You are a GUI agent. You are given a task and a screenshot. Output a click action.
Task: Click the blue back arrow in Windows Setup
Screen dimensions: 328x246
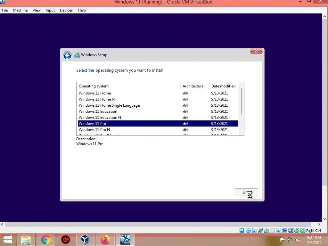point(67,55)
